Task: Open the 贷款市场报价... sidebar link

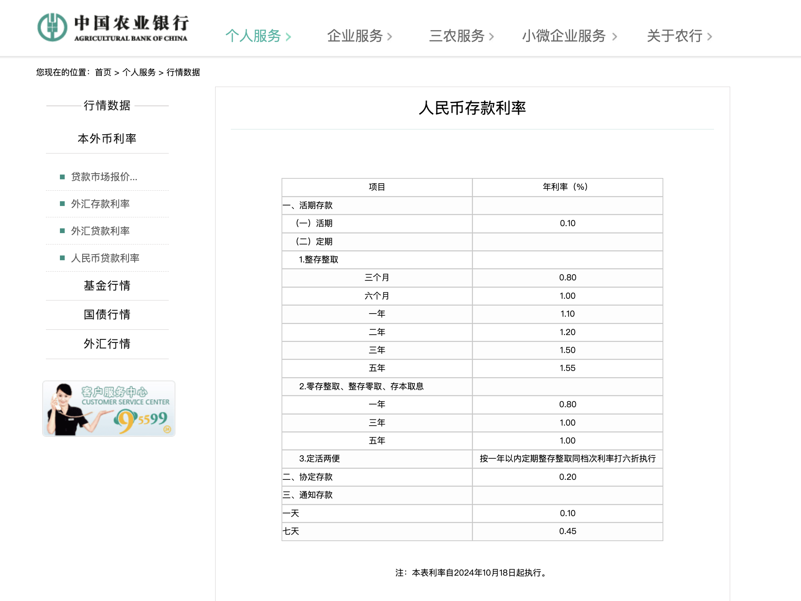Action: [x=104, y=177]
